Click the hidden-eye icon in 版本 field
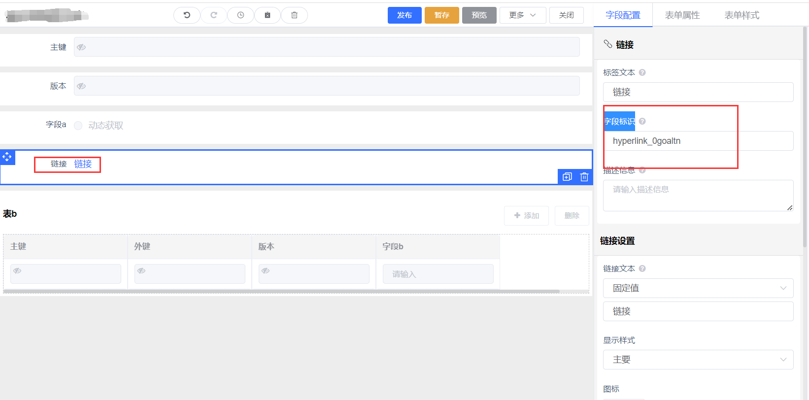809x400 pixels. (82, 86)
